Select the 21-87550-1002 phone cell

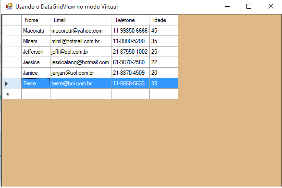pos(130,52)
